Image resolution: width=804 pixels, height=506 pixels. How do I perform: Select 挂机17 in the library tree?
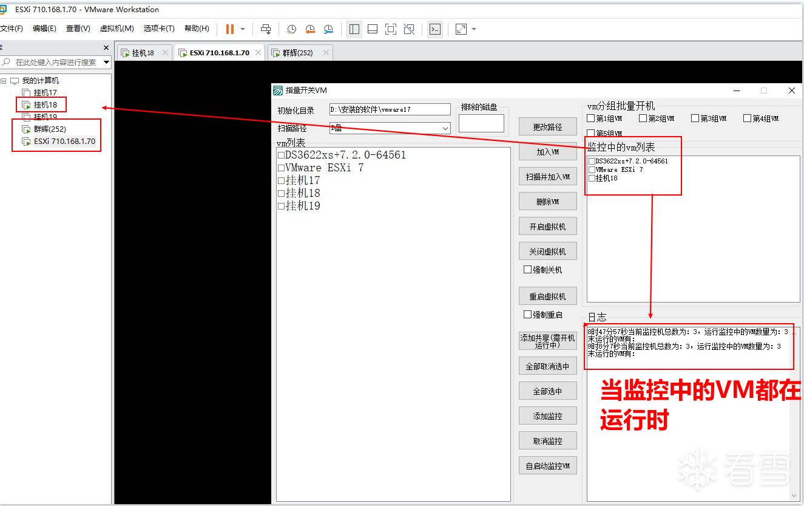click(x=46, y=93)
